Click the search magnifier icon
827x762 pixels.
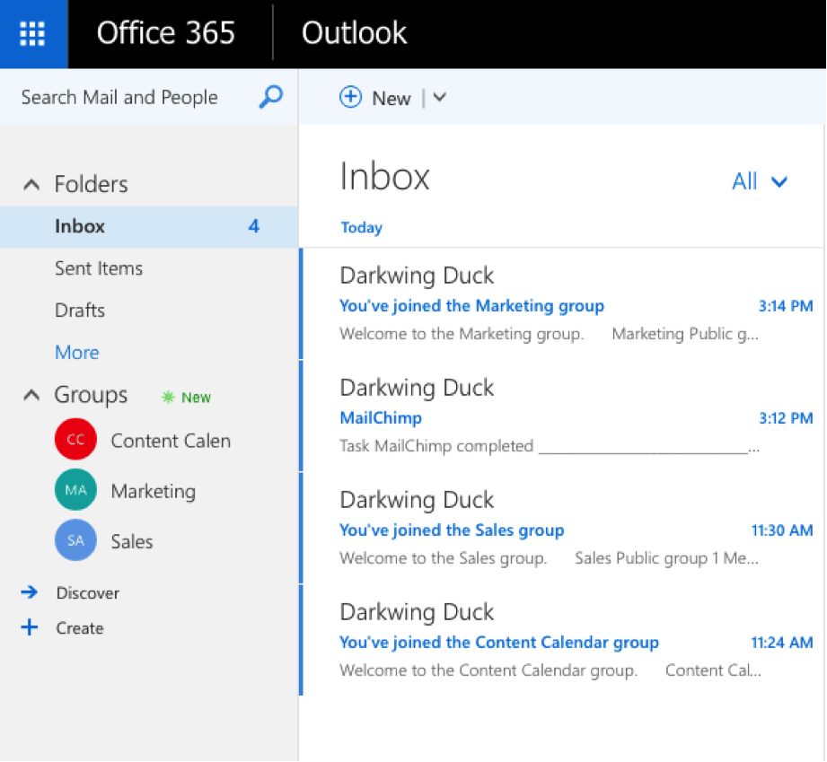click(x=271, y=97)
